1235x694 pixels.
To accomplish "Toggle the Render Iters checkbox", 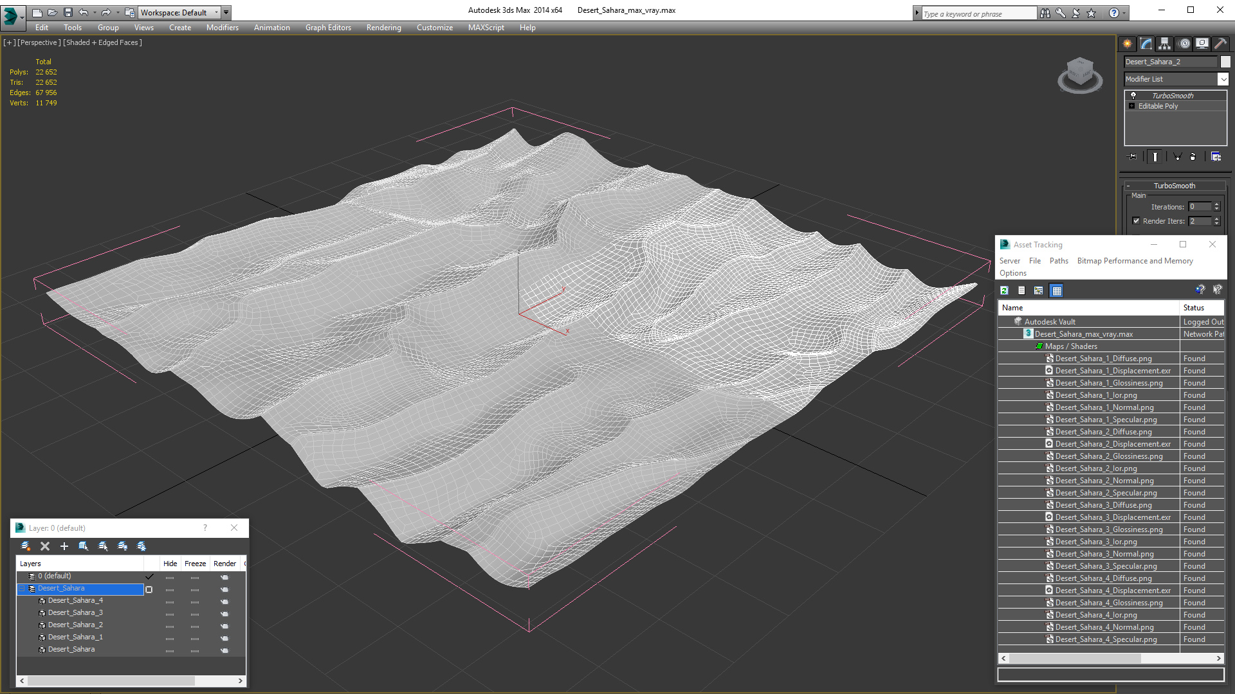I will [x=1136, y=220].
